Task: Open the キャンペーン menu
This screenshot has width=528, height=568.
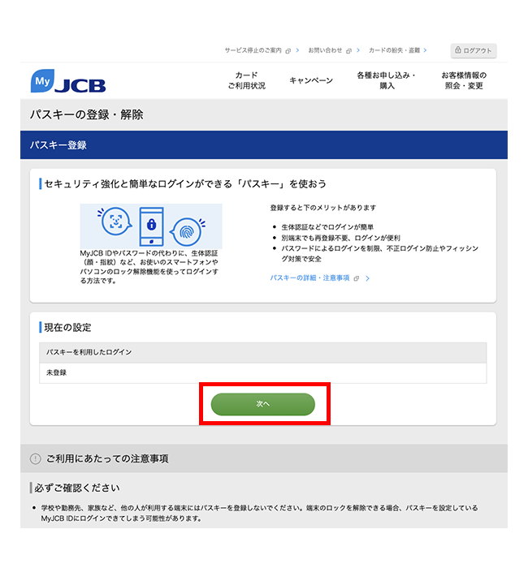Action: (x=311, y=80)
